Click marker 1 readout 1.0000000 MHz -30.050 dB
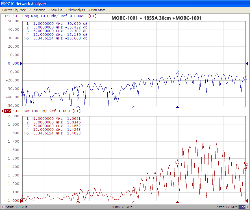 click(x=57, y=24)
